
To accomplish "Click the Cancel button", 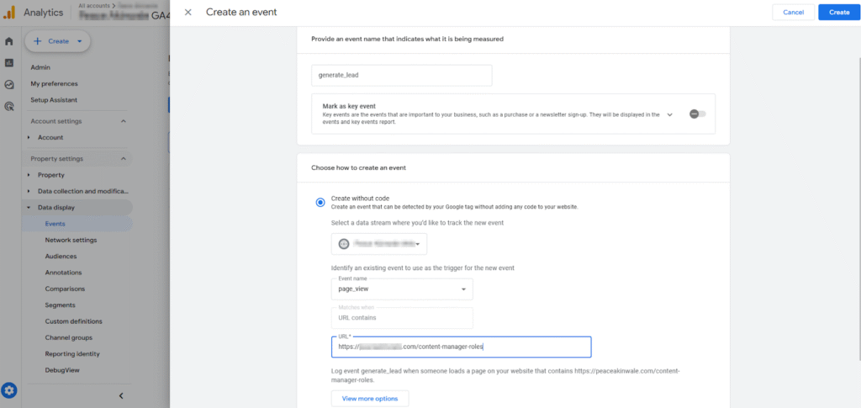I will [x=793, y=13].
